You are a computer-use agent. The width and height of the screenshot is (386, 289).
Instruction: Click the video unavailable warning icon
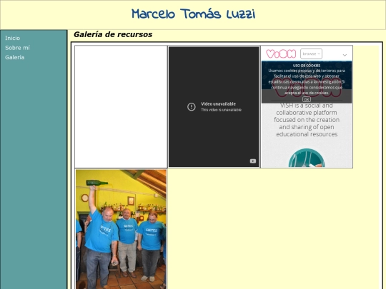pyautogui.click(x=192, y=106)
